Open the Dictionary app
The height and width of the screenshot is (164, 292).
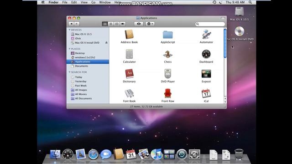[x=129, y=74]
